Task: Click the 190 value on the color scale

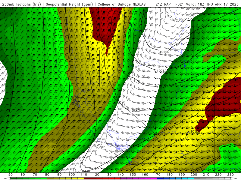Action: (x=182, y=175)
